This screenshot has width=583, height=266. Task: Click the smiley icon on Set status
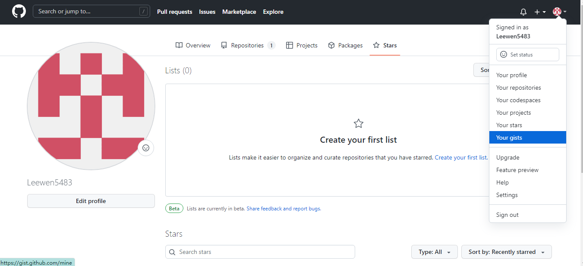pos(504,55)
